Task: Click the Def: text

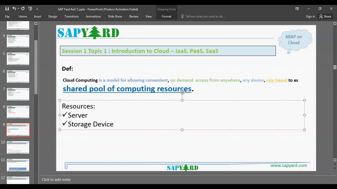Action: 67,69
